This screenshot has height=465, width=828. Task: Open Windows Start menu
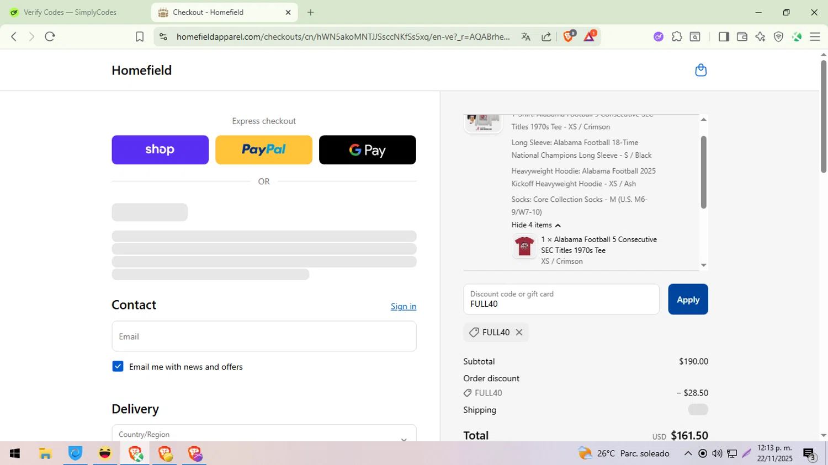[x=15, y=453]
